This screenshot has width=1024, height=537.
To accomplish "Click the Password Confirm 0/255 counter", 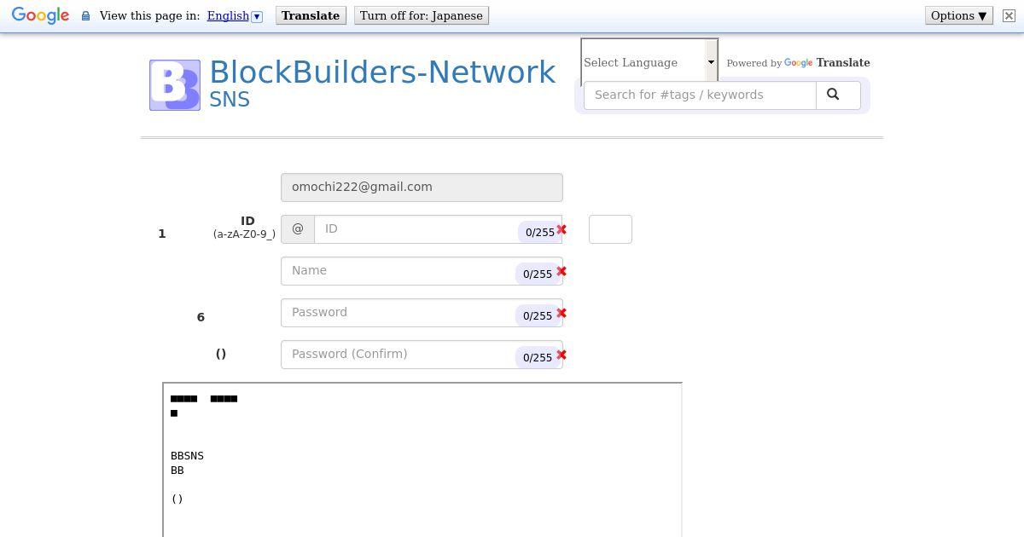I will [538, 357].
